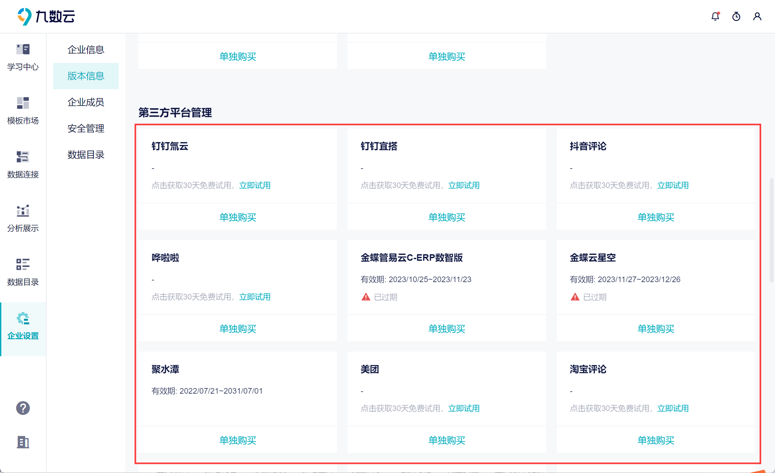Click the timer clock icon in header
The height and width of the screenshot is (473, 775).
click(736, 16)
